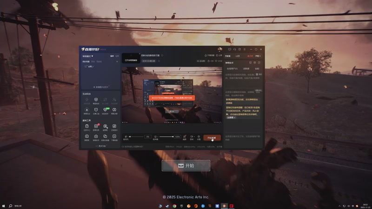Click the 录制 record icon
The image size is (372, 209).
tap(191, 137)
